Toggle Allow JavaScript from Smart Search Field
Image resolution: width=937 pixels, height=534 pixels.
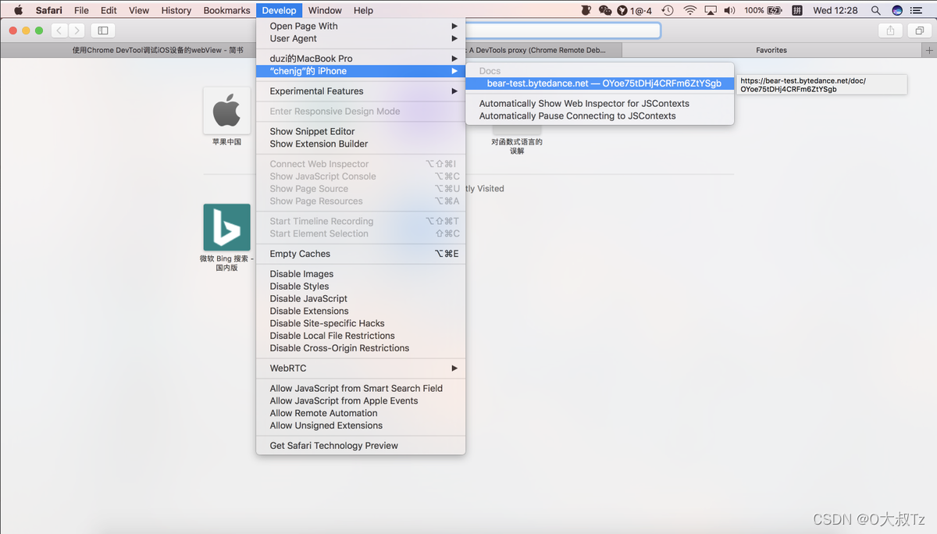coord(362,389)
